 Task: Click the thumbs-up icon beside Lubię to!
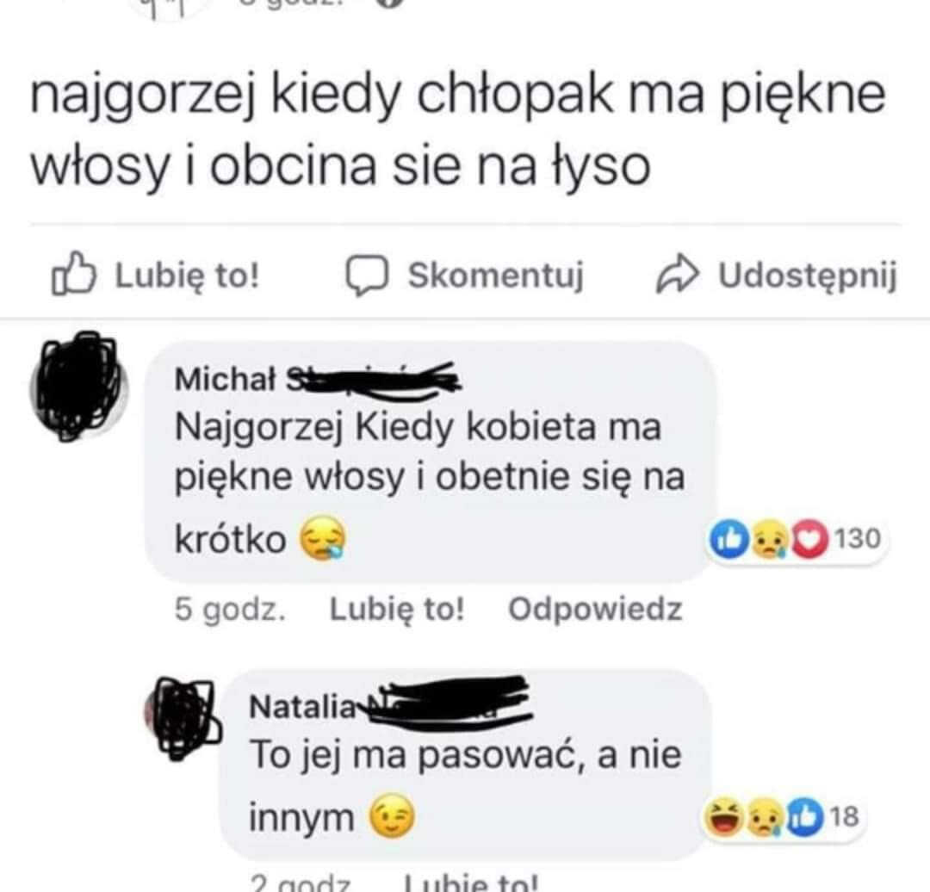point(73,275)
